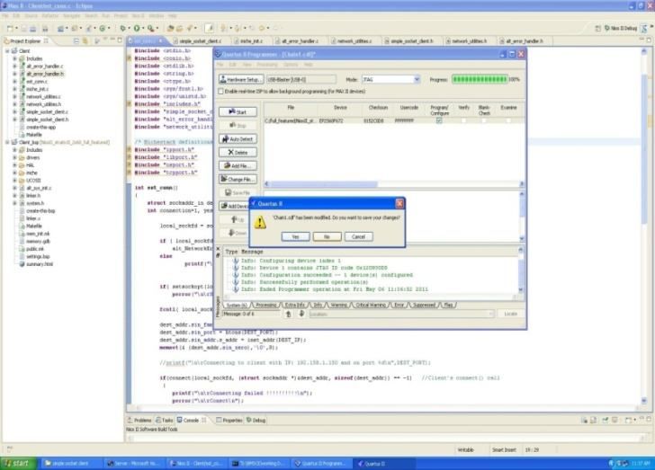Expand the UCOSII folder in Client_bsp
Image resolution: width=655 pixels, height=470 pixels.
click(14, 181)
